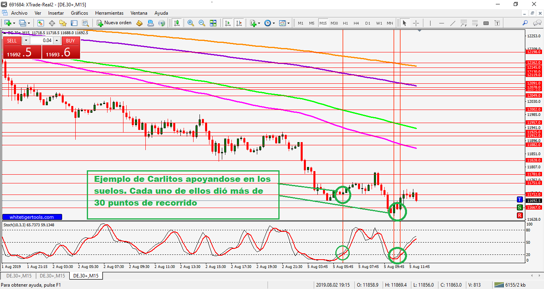Open the search magnifier in toolbar
Viewport: 544px width, 289px height.
click(x=525, y=23)
